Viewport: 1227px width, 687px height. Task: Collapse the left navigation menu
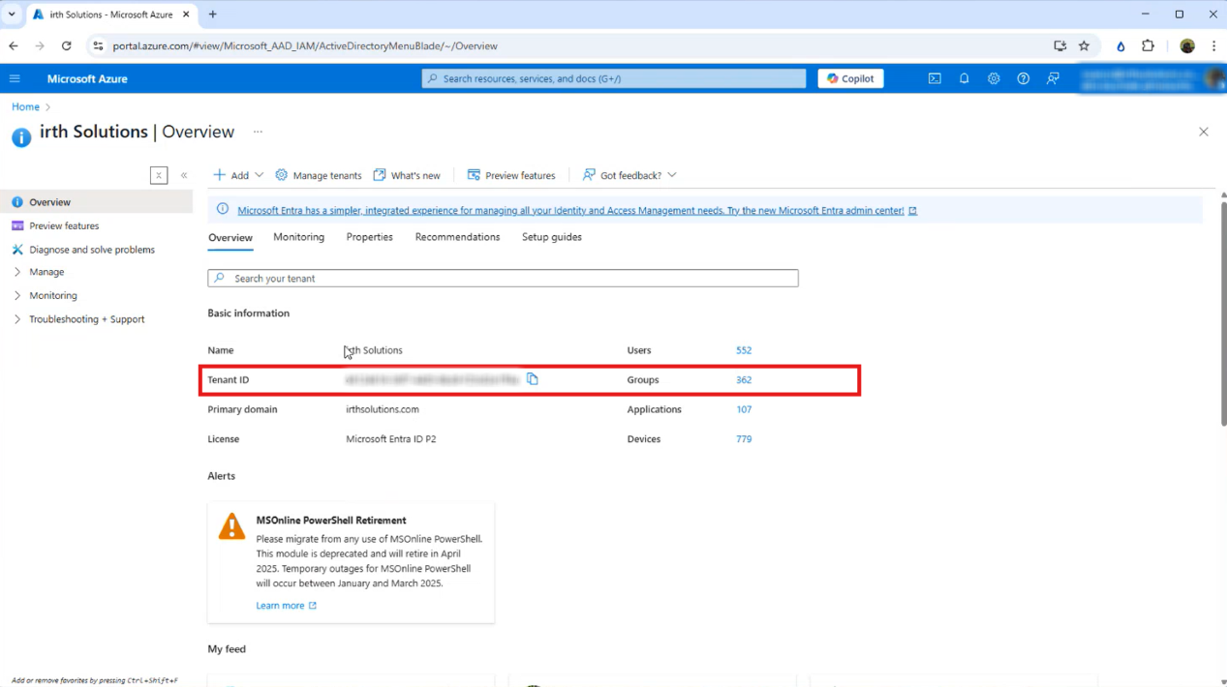(x=184, y=175)
